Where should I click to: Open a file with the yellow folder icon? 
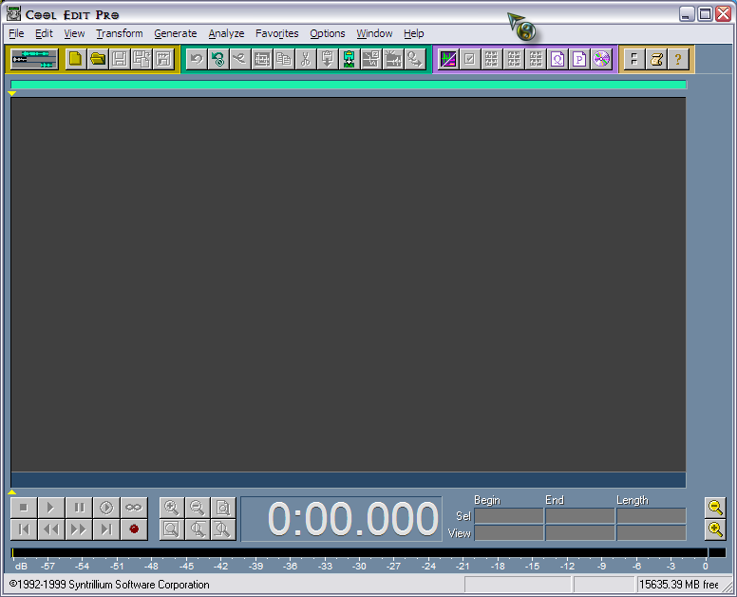coord(97,59)
